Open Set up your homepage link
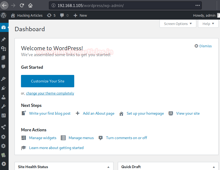220x170 pixels. 145,113
